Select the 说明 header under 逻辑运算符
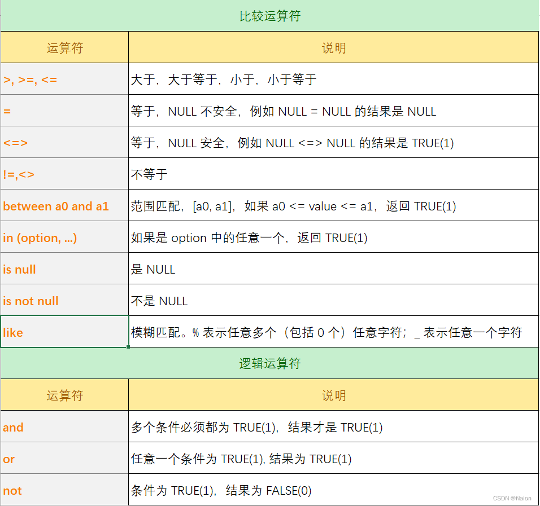 [333, 395]
